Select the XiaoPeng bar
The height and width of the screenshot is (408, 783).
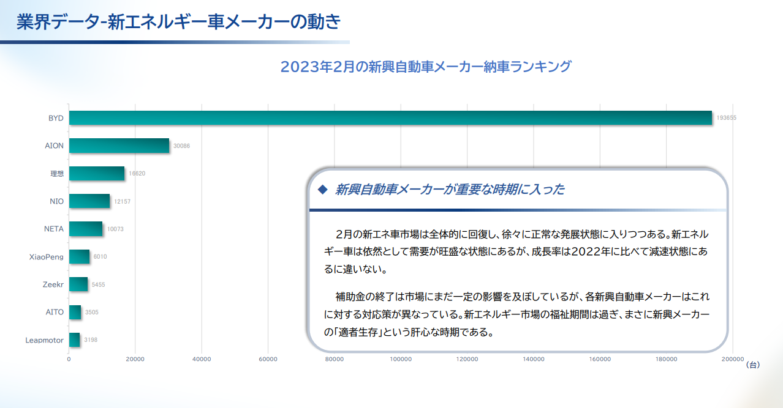point(79,257)
